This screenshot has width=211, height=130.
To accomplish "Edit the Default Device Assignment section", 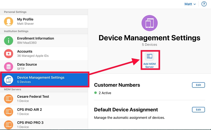I will [x=198, y=110].
